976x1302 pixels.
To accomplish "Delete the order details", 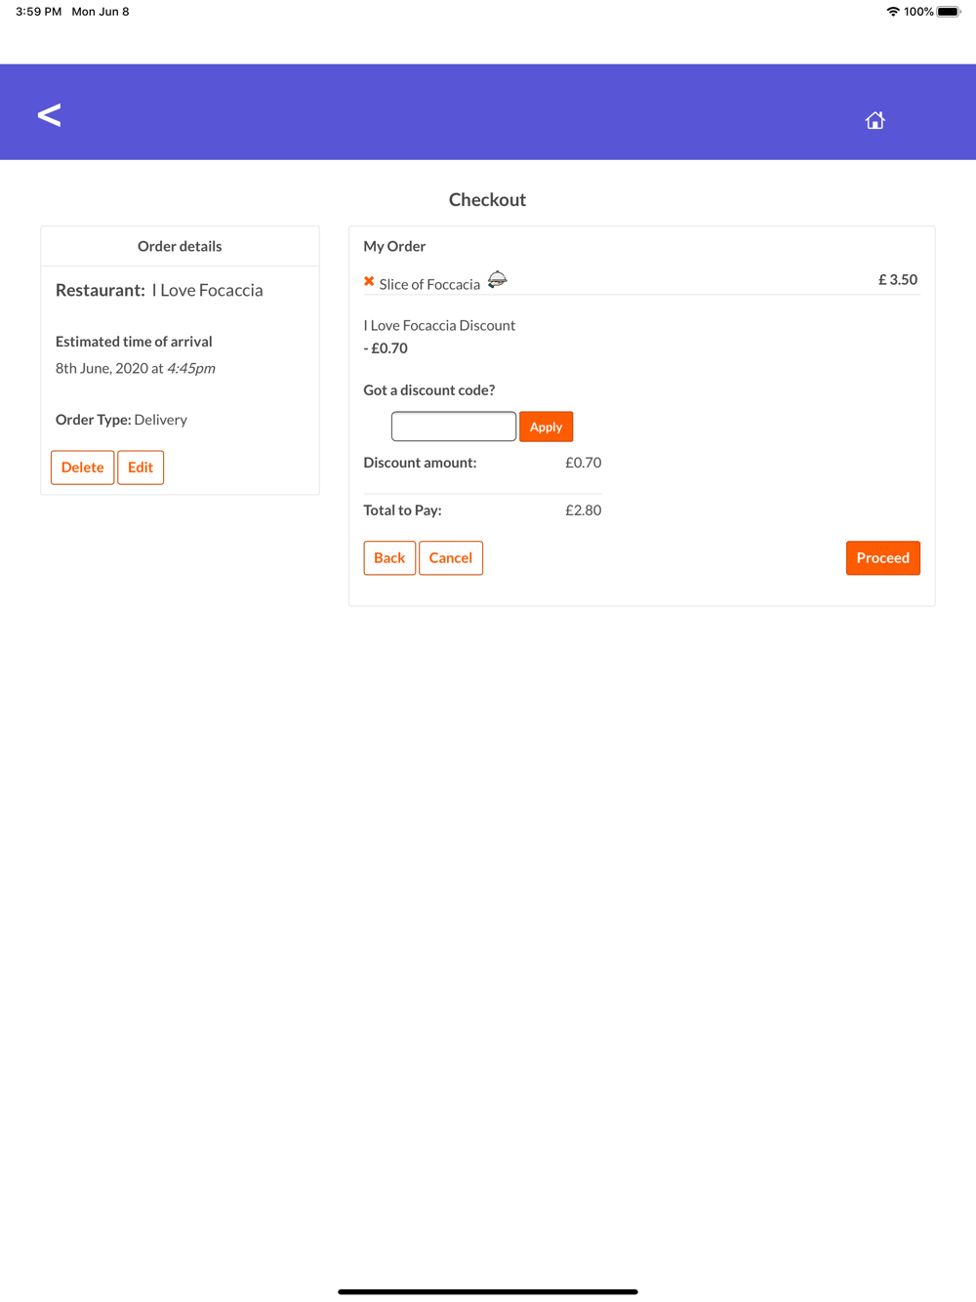I will tap(82, 468).
